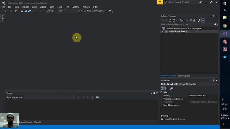Click the Navigate Backward toolbar icon
The image size is (230, 129).
(x=5, y=11)
